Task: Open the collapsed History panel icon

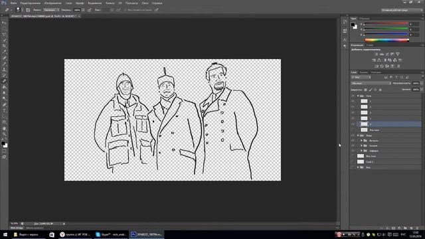Action: pos(345,22)
